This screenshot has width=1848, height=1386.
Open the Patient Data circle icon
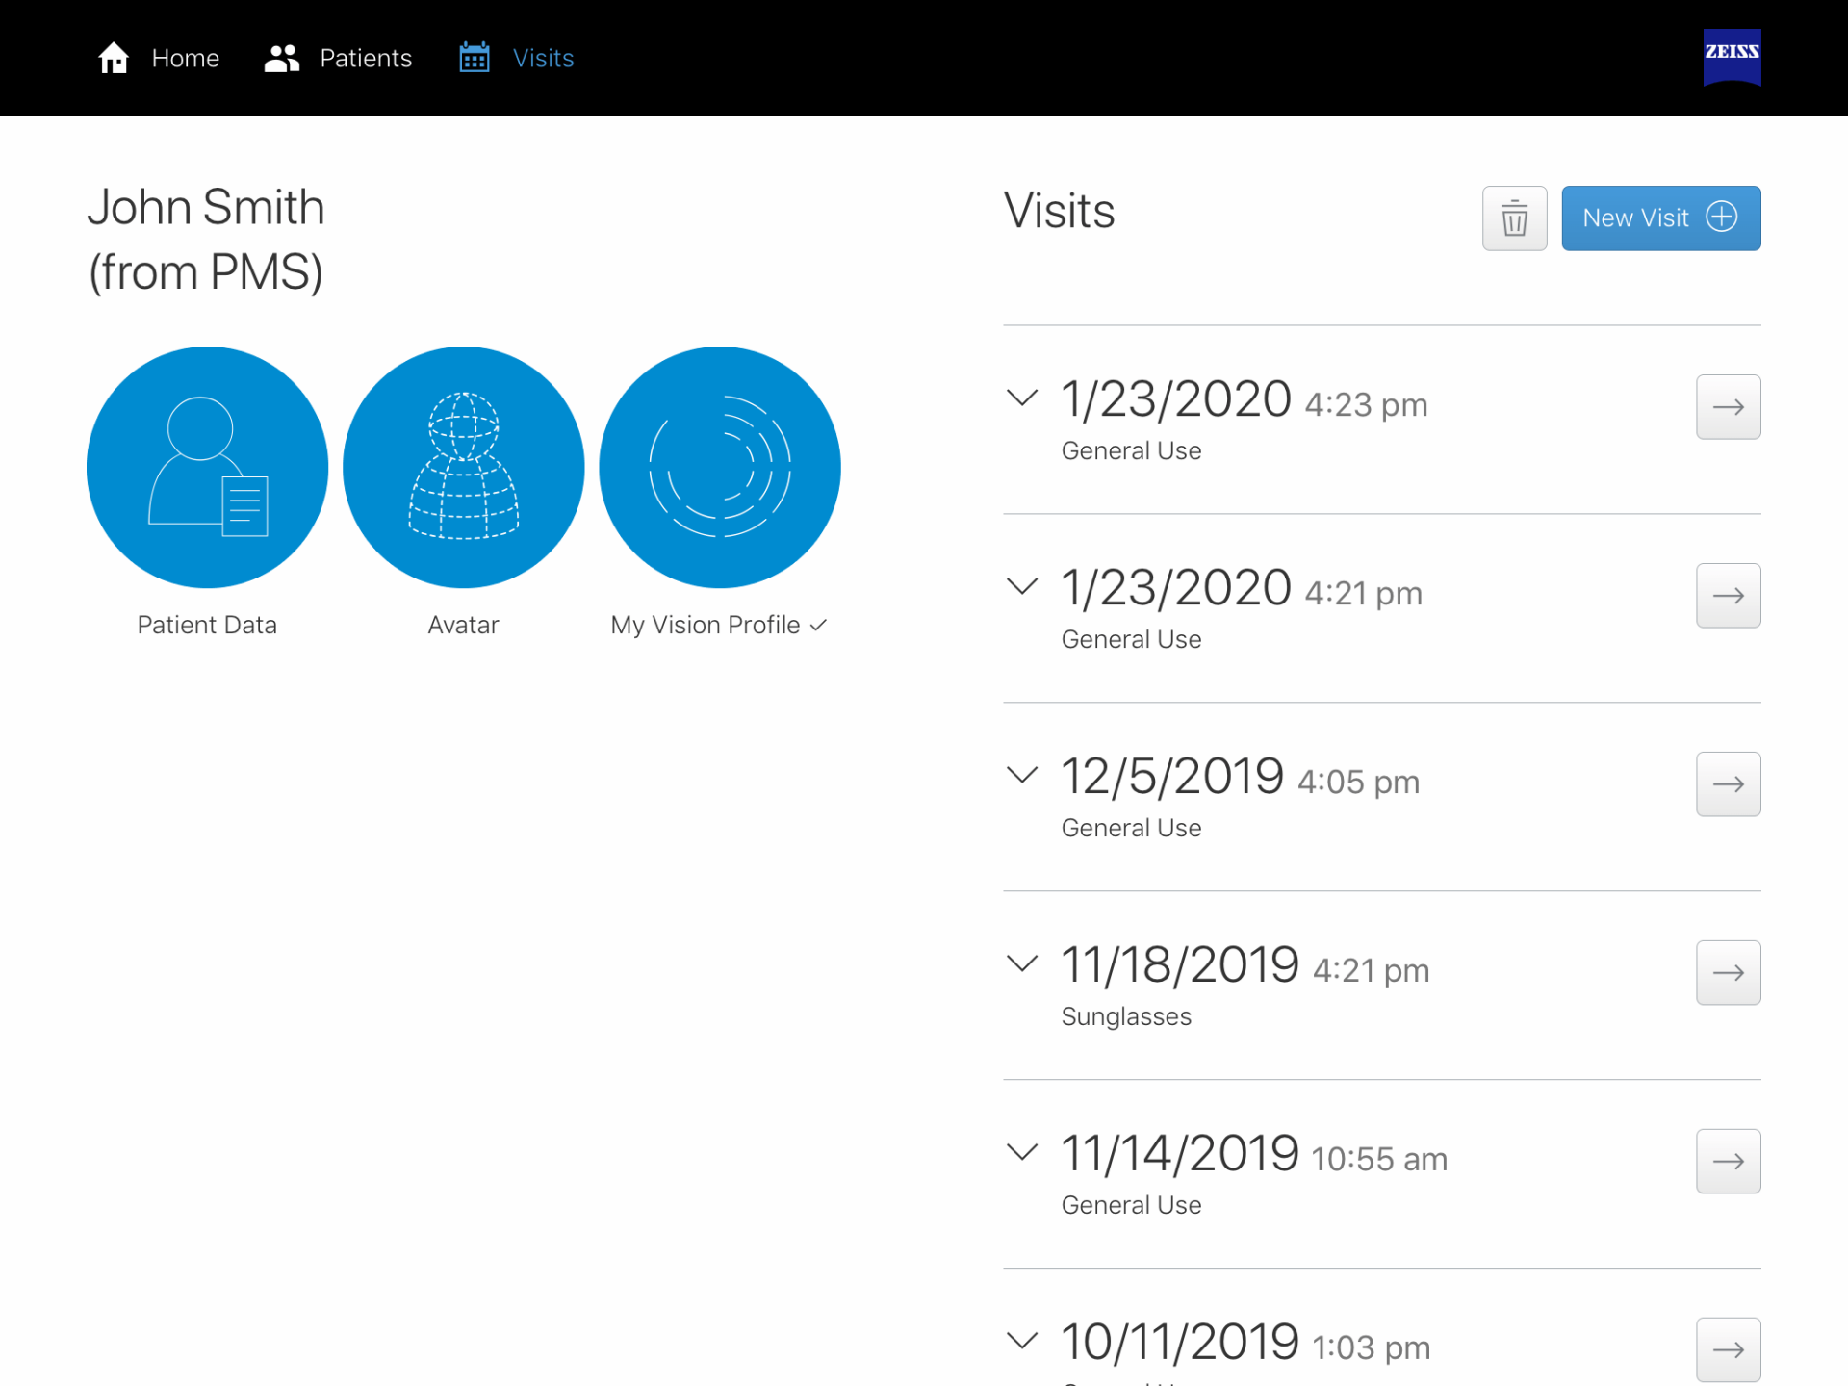[207, 467]
